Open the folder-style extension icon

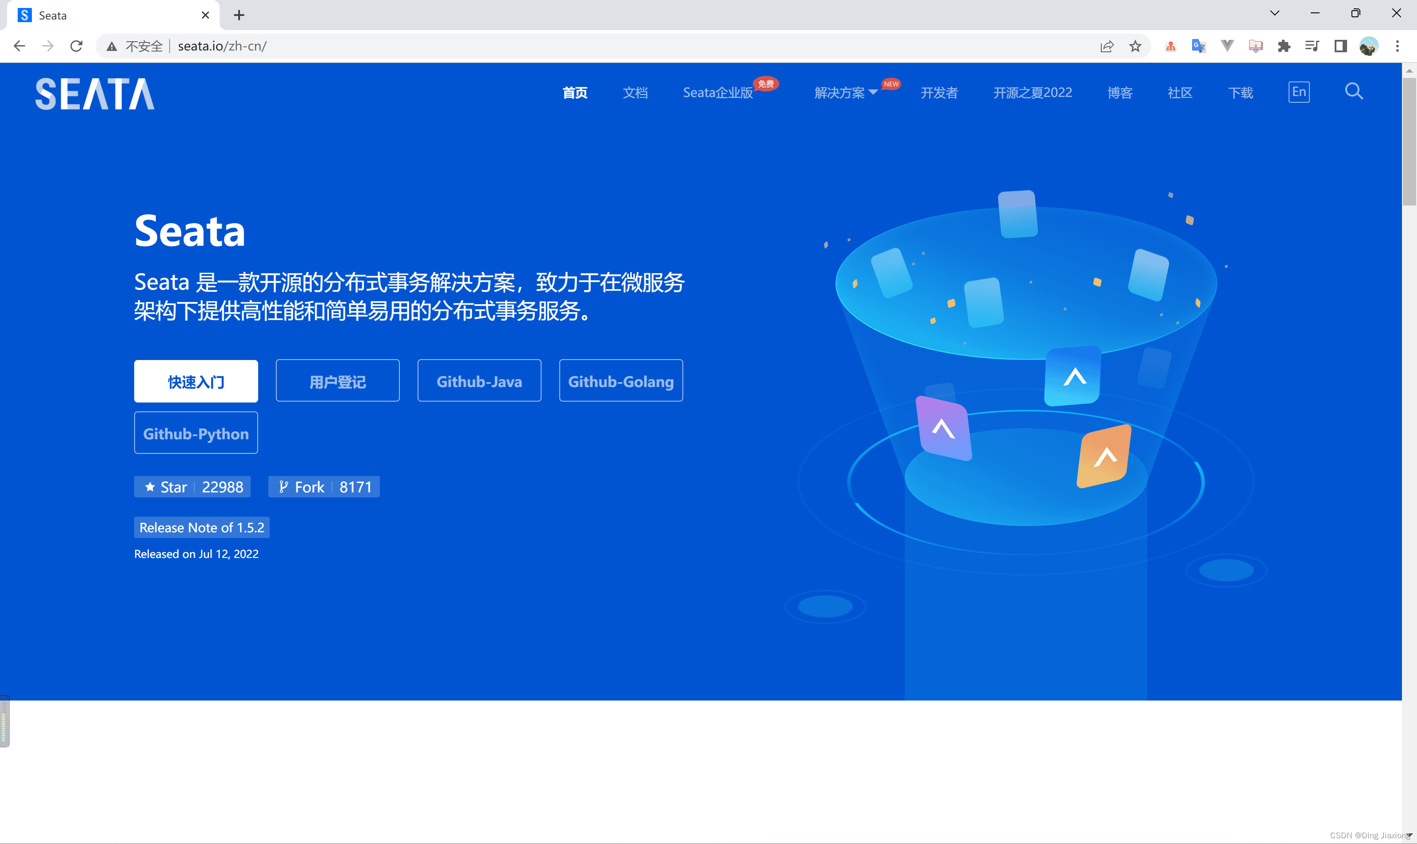pos(1255,46)
